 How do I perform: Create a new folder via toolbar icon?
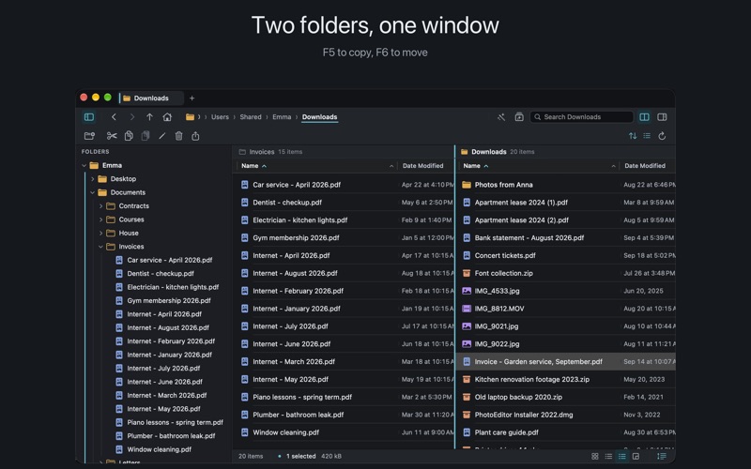(89, 136)
